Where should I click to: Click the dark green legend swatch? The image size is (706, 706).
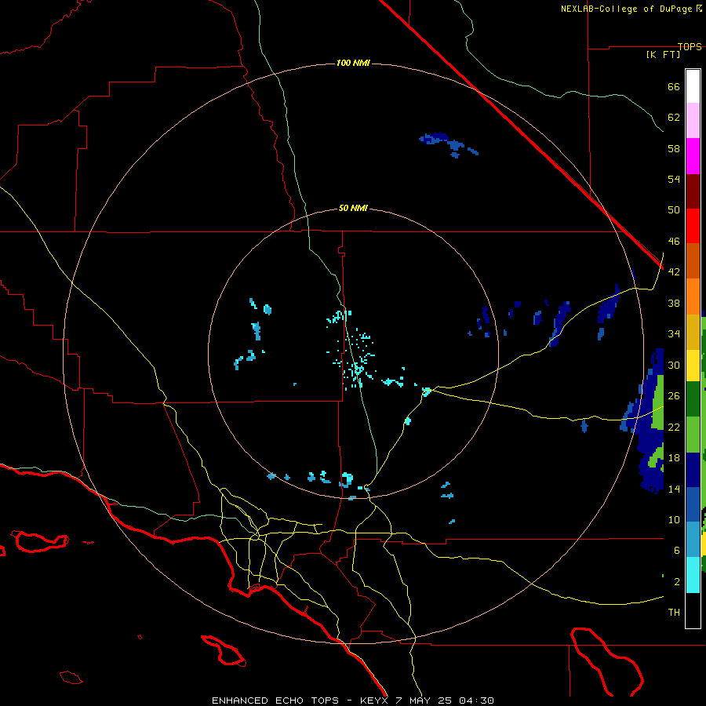pos(693,399)
